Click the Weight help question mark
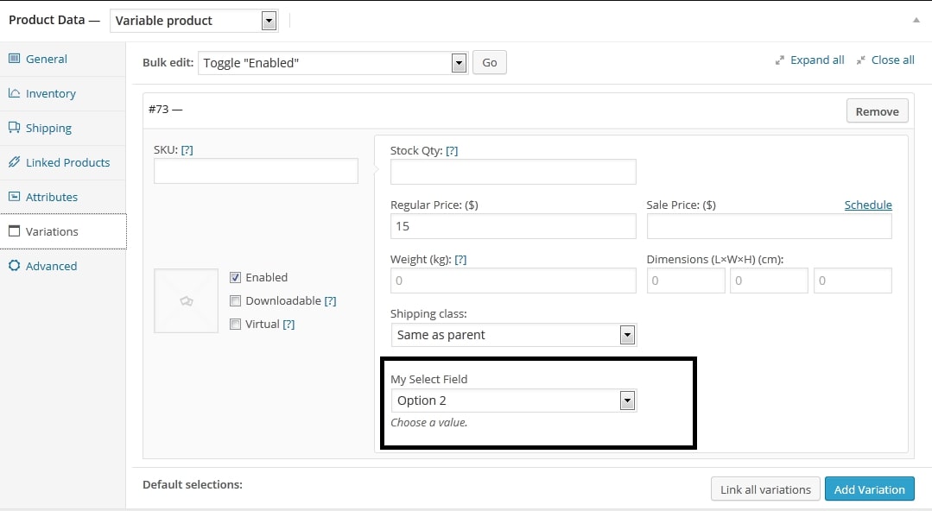 pos(460,258)
